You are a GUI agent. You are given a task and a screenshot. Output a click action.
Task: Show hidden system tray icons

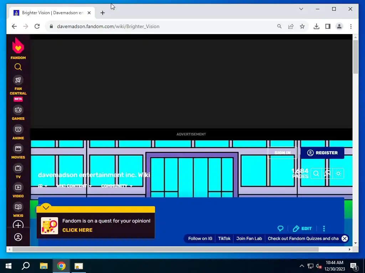coord(302,266)
